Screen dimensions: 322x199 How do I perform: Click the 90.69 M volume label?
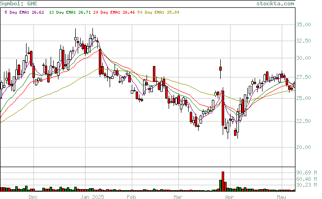(x=306, y=173)
